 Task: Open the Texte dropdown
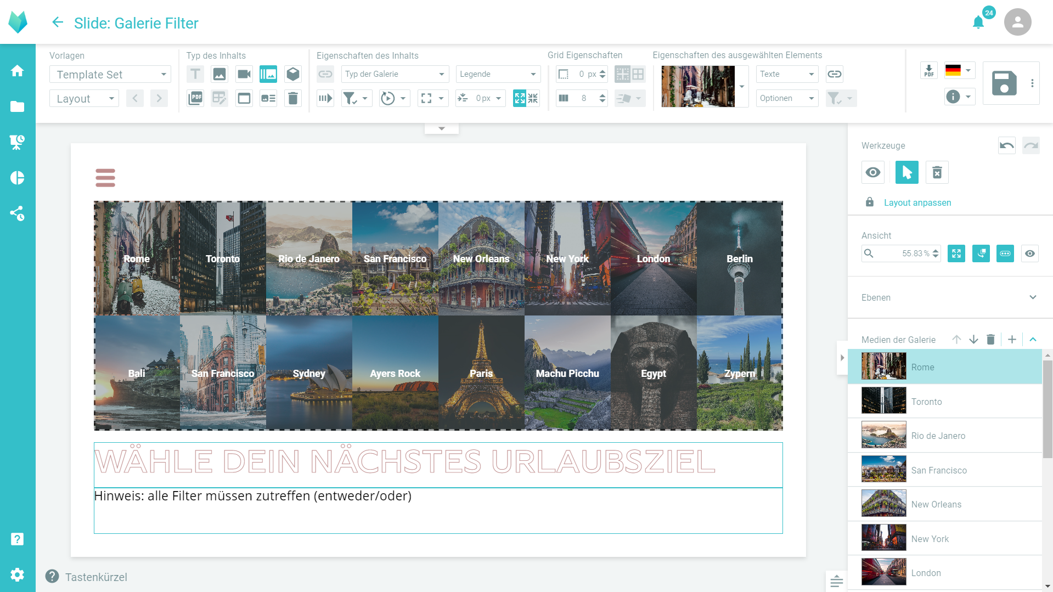point(787,74)
